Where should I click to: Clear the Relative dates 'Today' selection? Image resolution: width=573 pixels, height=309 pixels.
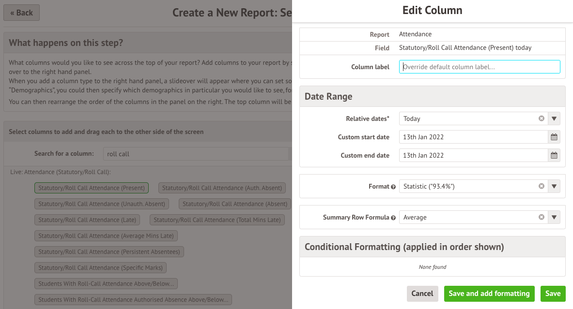(x=542, y=119)
